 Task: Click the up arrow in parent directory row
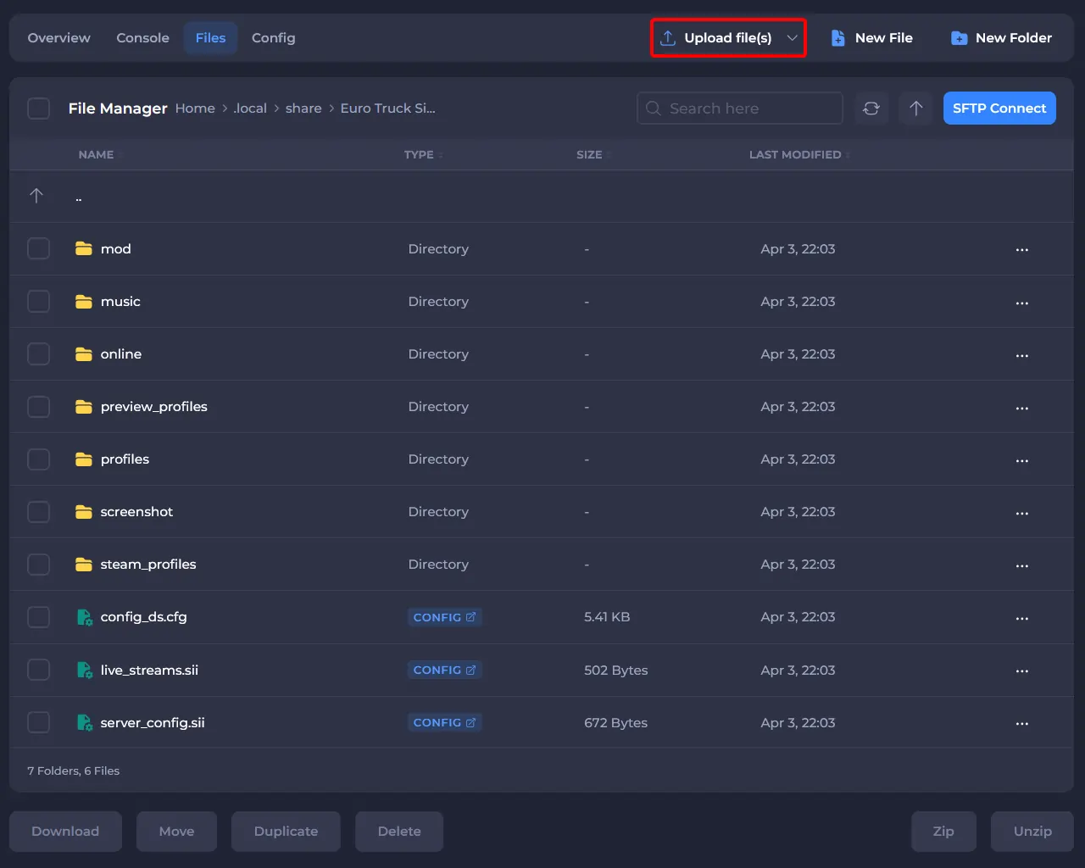click(x=36, y=196)
